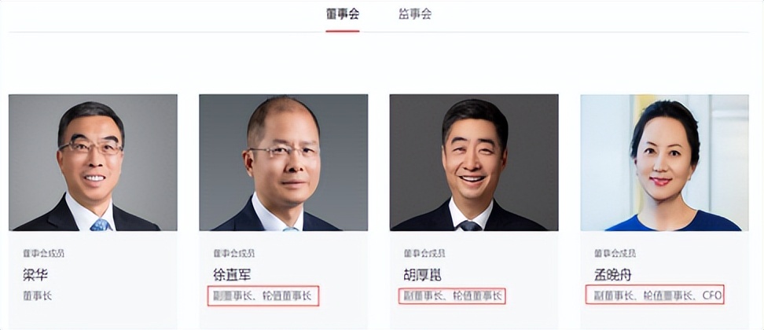Click 董事会成员 label in 梁华's card
764x330 pixels.
tap(43, 253)
